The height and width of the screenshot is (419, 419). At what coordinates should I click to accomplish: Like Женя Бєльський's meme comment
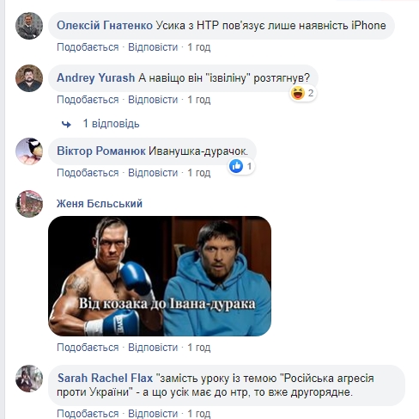88,348
